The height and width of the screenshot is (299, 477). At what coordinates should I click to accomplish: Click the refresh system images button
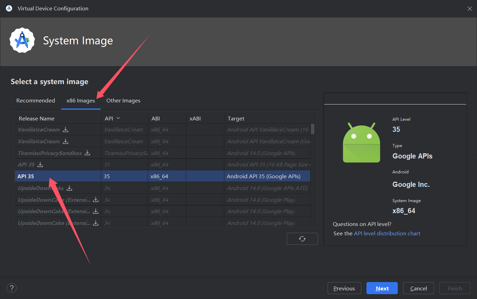point(302,239)
